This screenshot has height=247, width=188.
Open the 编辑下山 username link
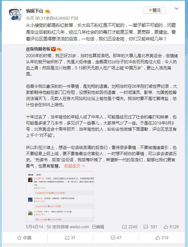pyautogui.click(x=34, y=11)
